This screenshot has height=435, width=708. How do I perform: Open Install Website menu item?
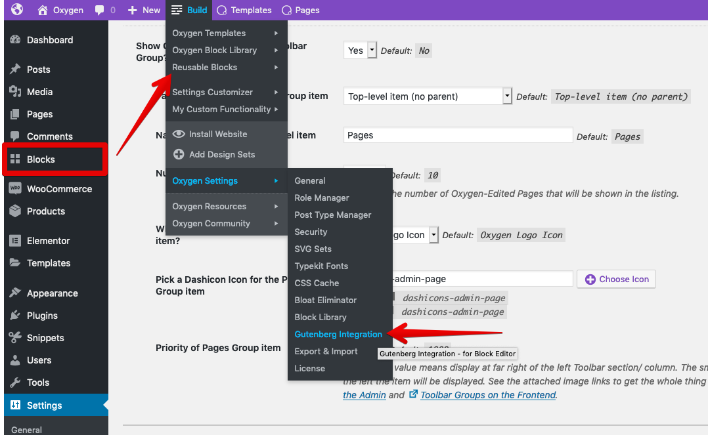tap(218, 134)
